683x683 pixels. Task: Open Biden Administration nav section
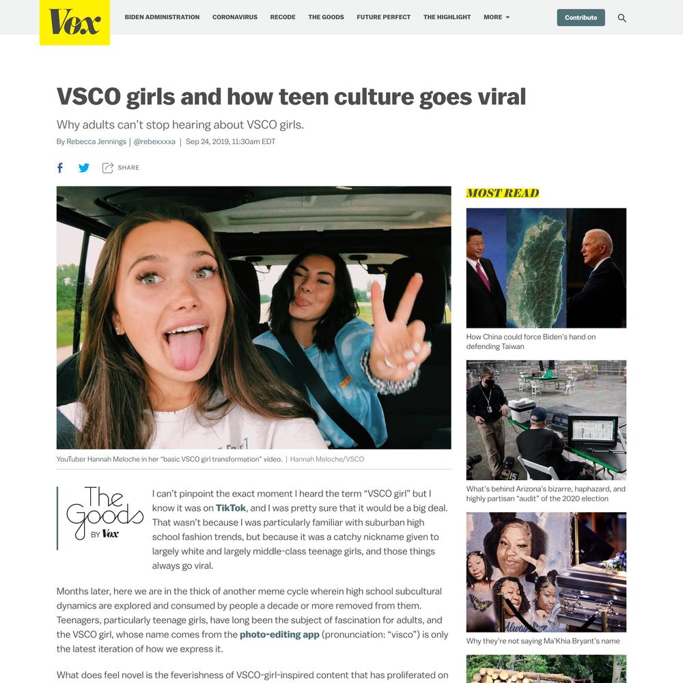coord(162,17)
